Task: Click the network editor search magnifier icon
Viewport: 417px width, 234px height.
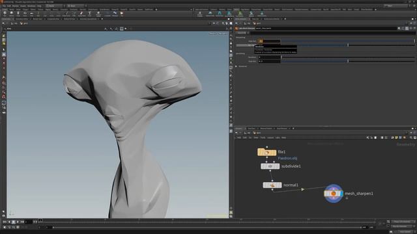Action: pyautogui.click(x=411, y=138)
